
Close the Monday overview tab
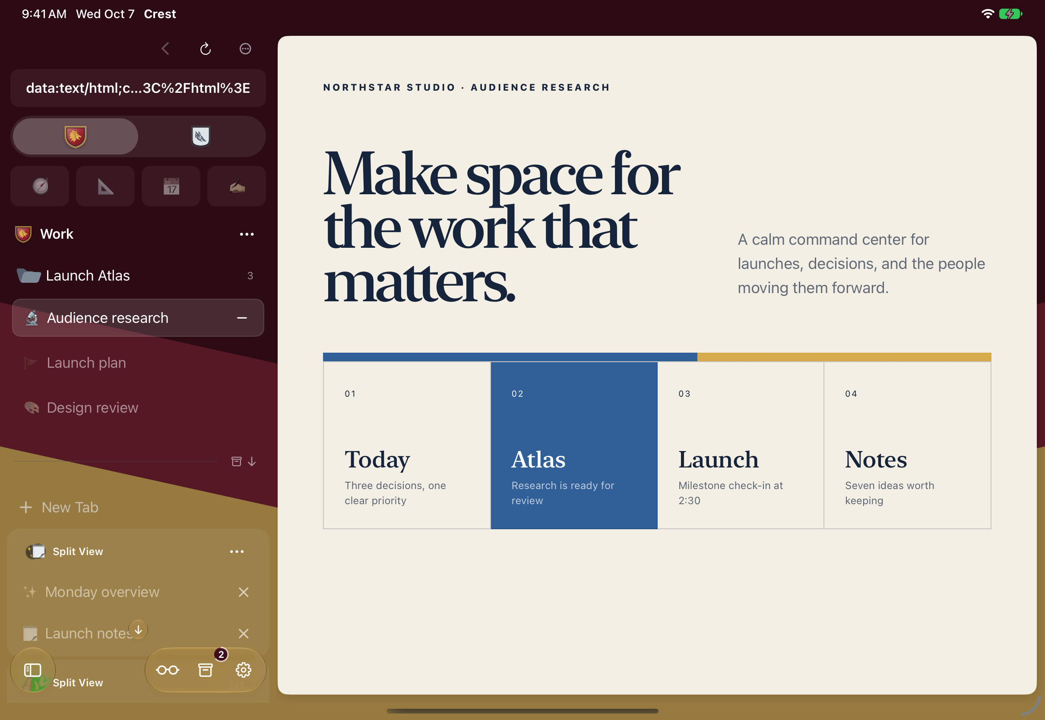coord(244,592)
